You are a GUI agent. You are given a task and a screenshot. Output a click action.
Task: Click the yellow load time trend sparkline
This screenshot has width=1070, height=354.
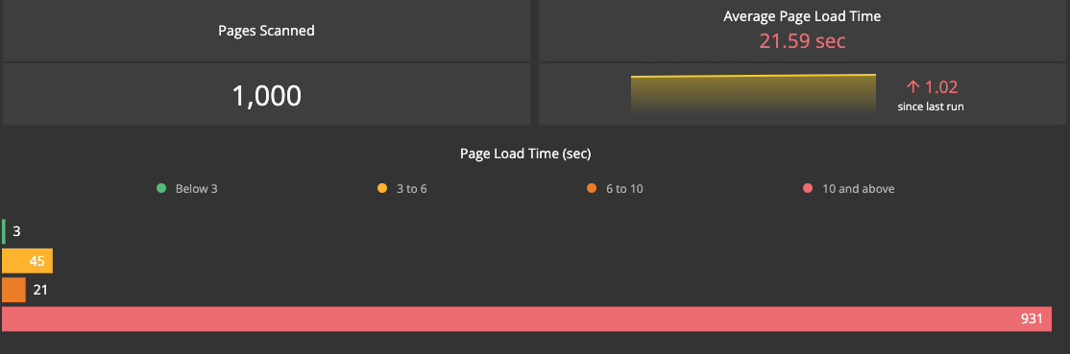[753, 93]
